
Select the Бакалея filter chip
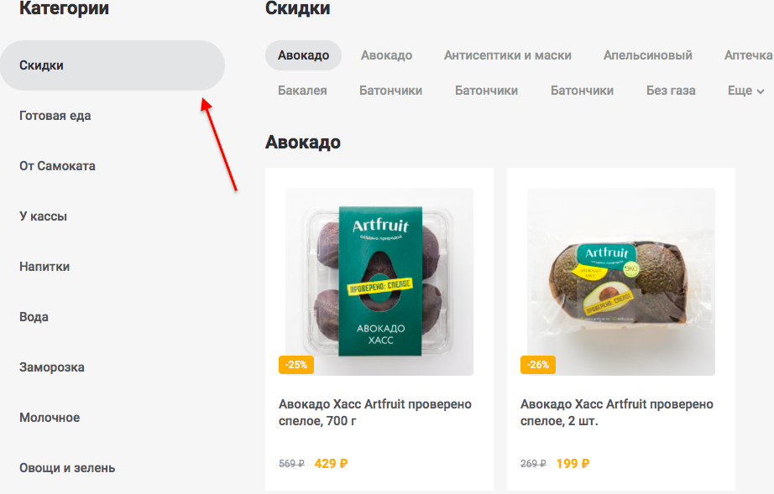(x=302, y=91)
